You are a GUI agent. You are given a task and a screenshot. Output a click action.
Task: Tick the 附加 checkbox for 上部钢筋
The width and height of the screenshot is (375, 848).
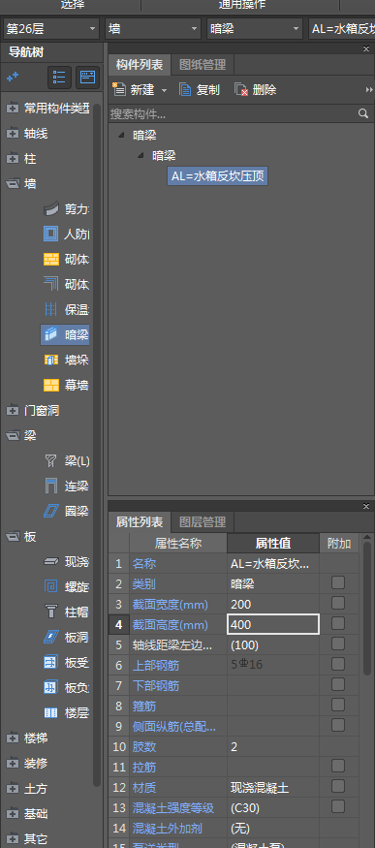pyautogui.click(x=338, y=664)
